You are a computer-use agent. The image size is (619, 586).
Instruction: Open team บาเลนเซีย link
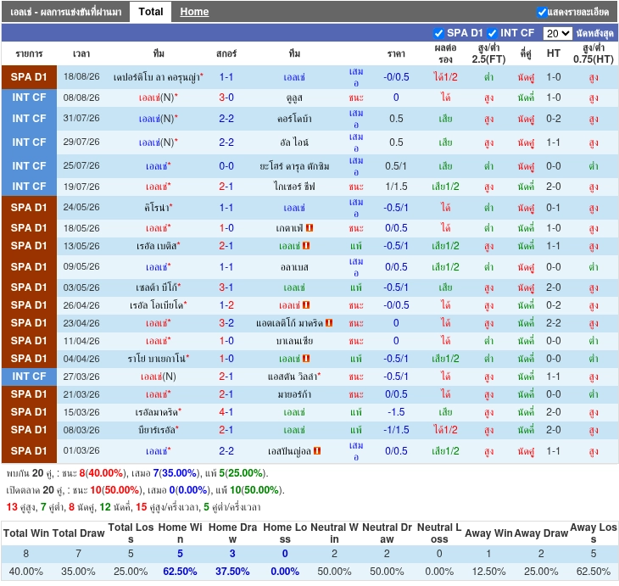pos(294,340)
